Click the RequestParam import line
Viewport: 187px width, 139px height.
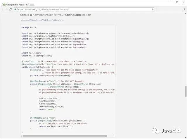pyautogui.click(x=54, y=44)
